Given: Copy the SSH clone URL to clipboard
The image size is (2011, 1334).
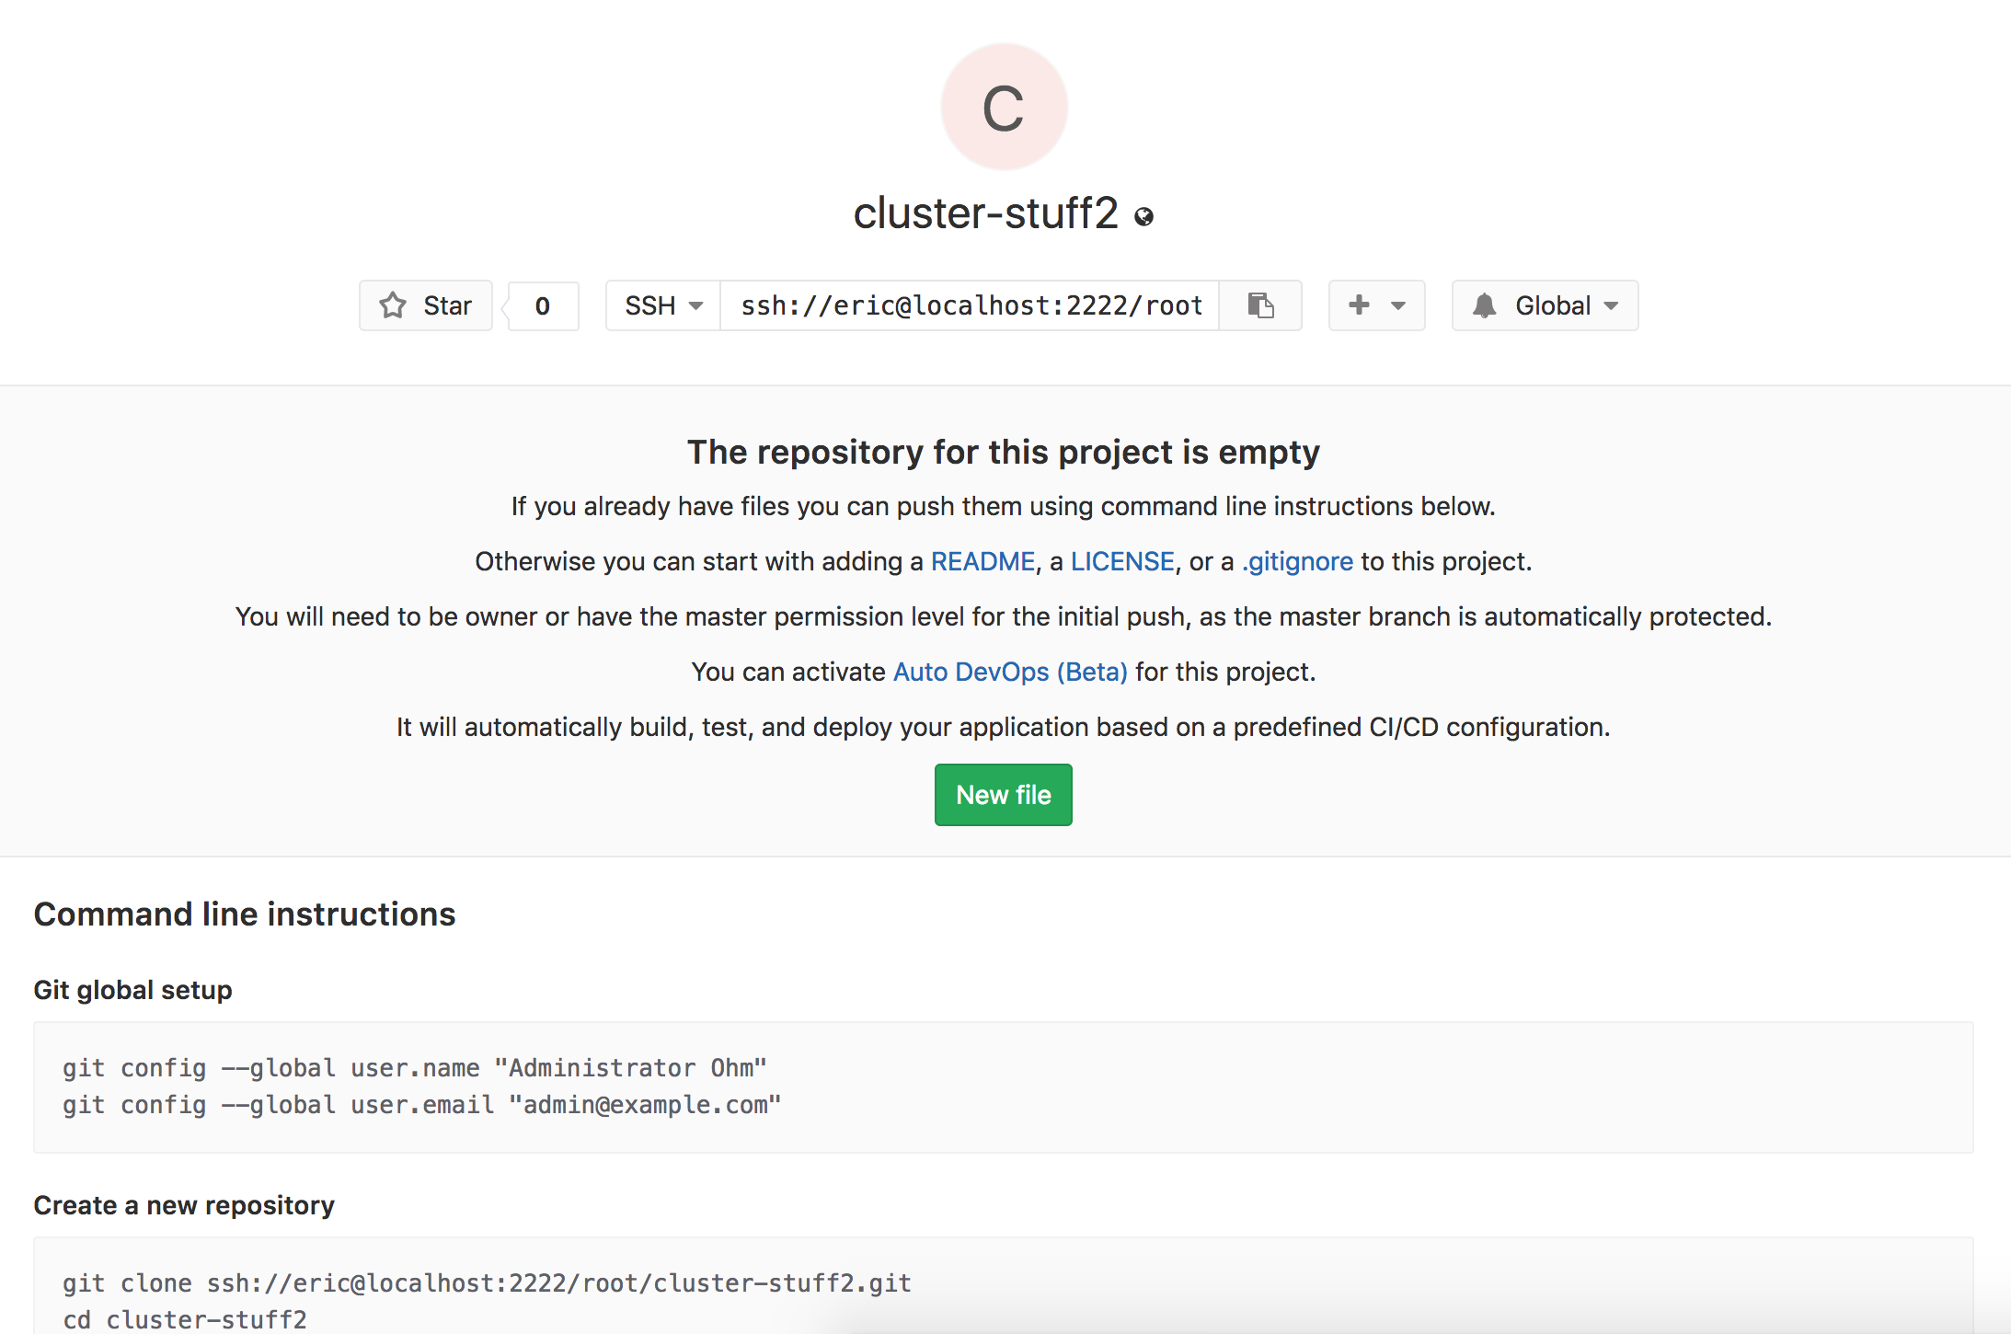Looking at the screenshot, I should [x=1260, y=305].
